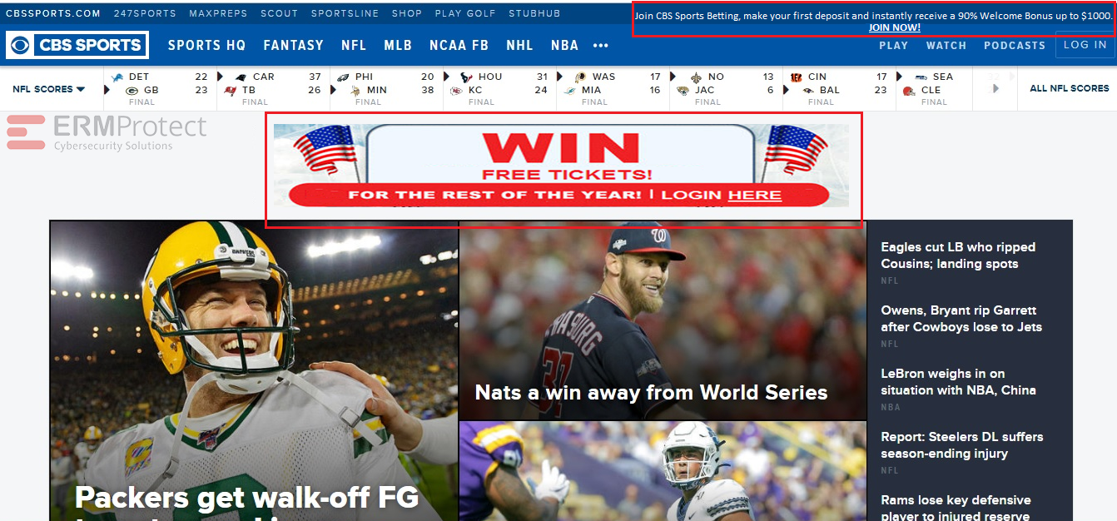The image size is (1117, 521).
Task: Click the Green Bay Packers logo in scoreboard
Action: point(131,90)
